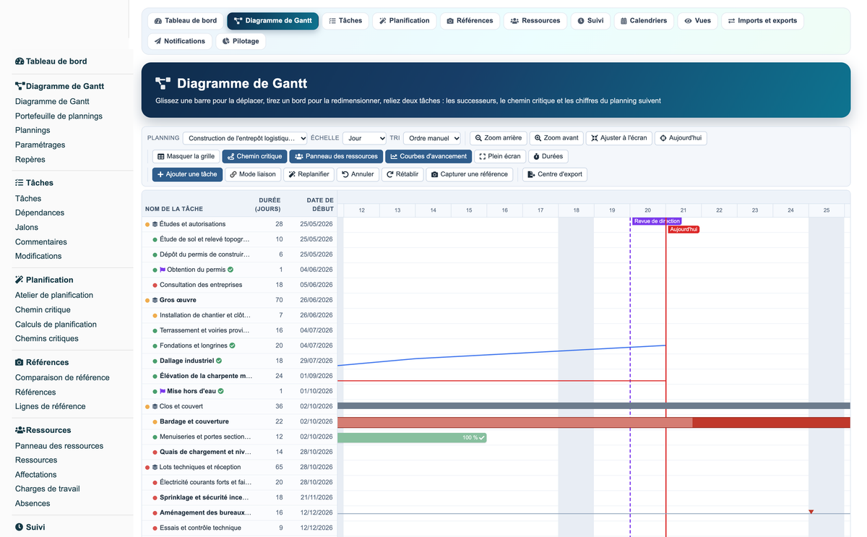Toggle Plein écran mode
867x537 pixels.
(500, 156)
